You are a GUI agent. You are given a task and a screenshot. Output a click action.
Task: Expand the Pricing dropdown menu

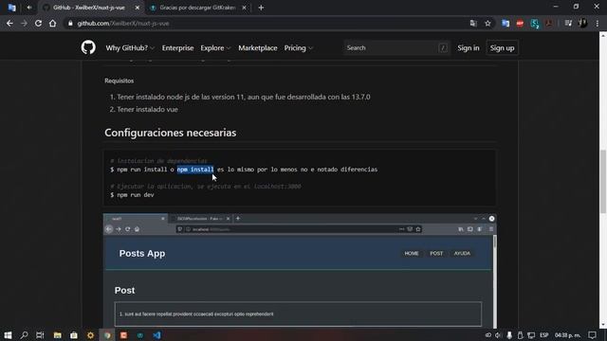[x=298, y=48]
